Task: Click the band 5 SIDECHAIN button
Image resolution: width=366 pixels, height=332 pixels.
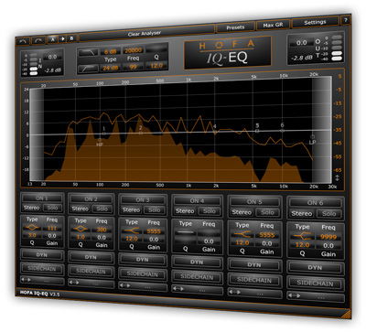Action: [254, 280]
